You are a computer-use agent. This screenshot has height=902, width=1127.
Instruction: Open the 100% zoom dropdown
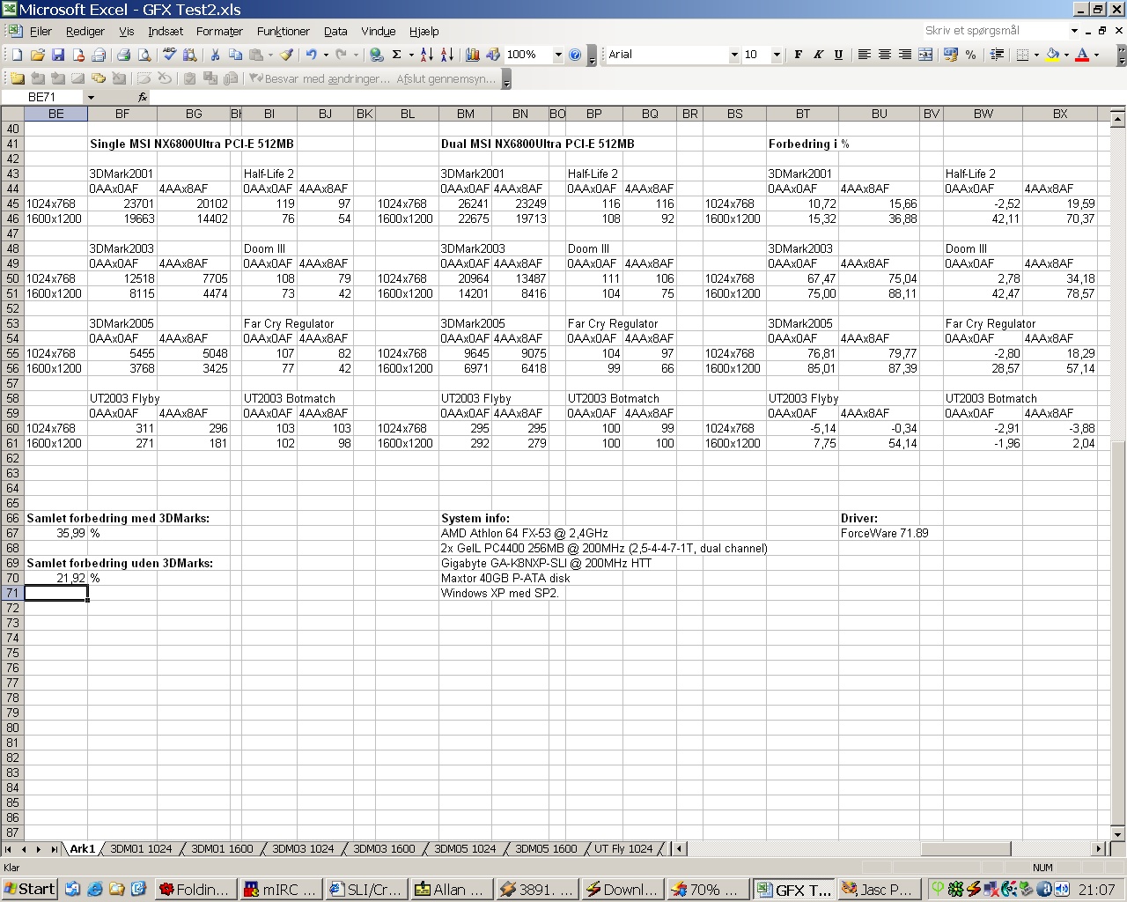coord(558,55)
